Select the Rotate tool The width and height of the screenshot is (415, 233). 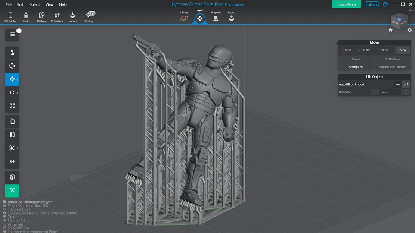(x=12, y=92)
